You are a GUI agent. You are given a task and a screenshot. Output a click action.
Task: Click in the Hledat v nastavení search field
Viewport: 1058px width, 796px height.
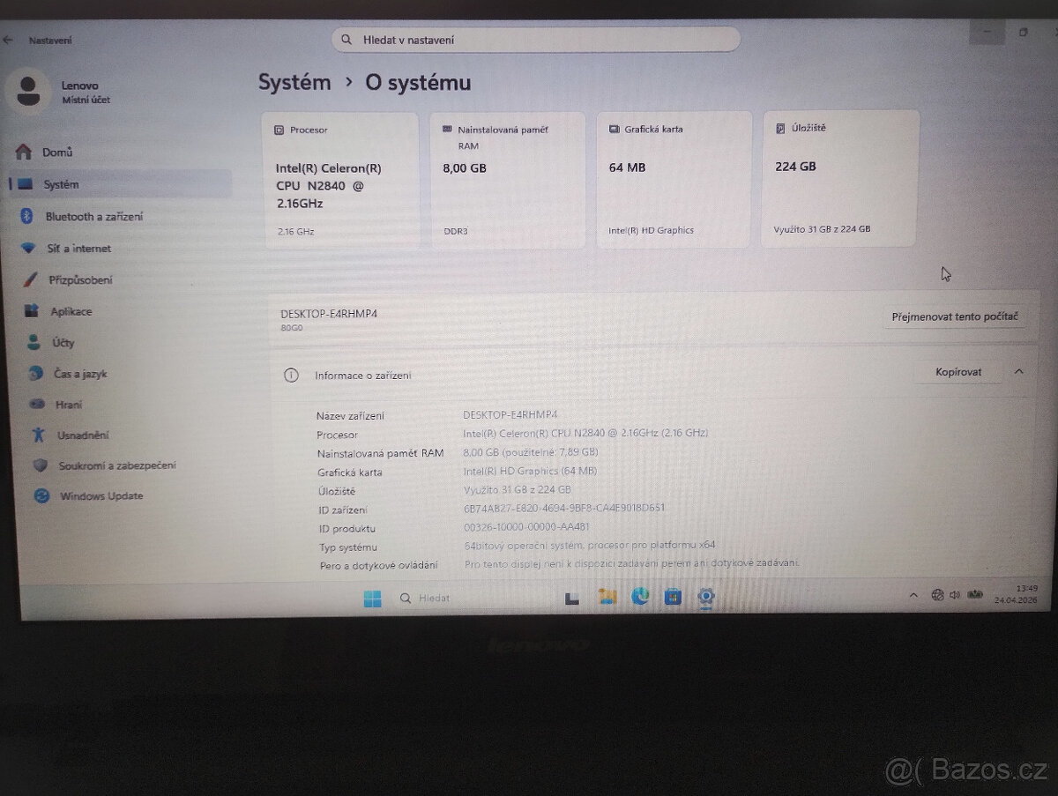tap(536, 40)
